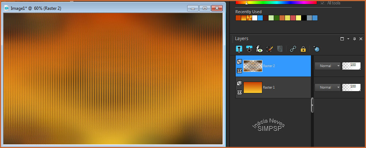
Task: Select the Raster 1 layer
Action: pos(285,87)
